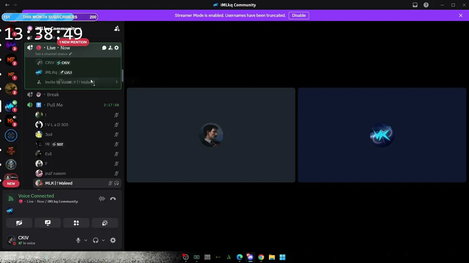469x263 pixels.
Task: Open output device options dropdown arrow
Action: click(x=103, y=240)
